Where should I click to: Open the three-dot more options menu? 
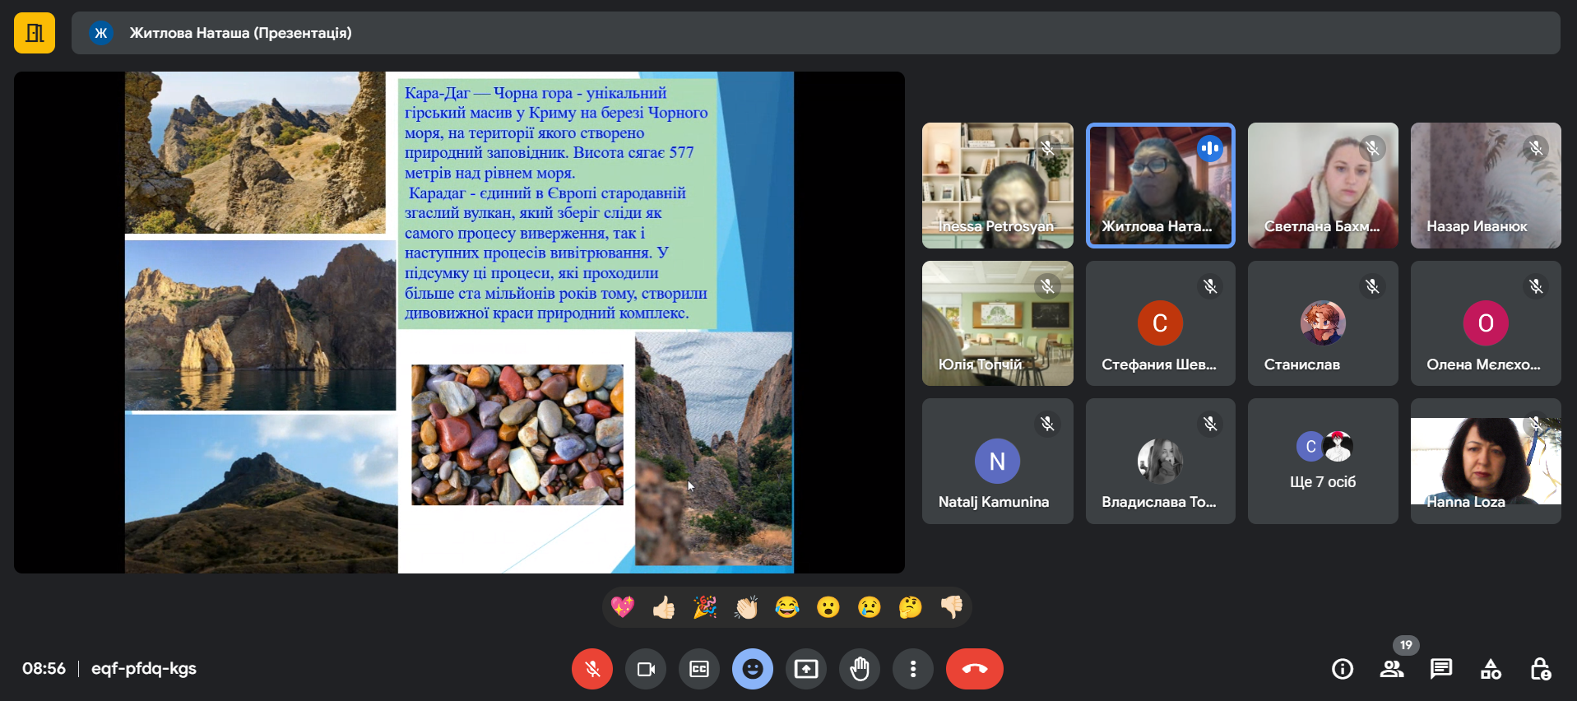coord(912,669)
